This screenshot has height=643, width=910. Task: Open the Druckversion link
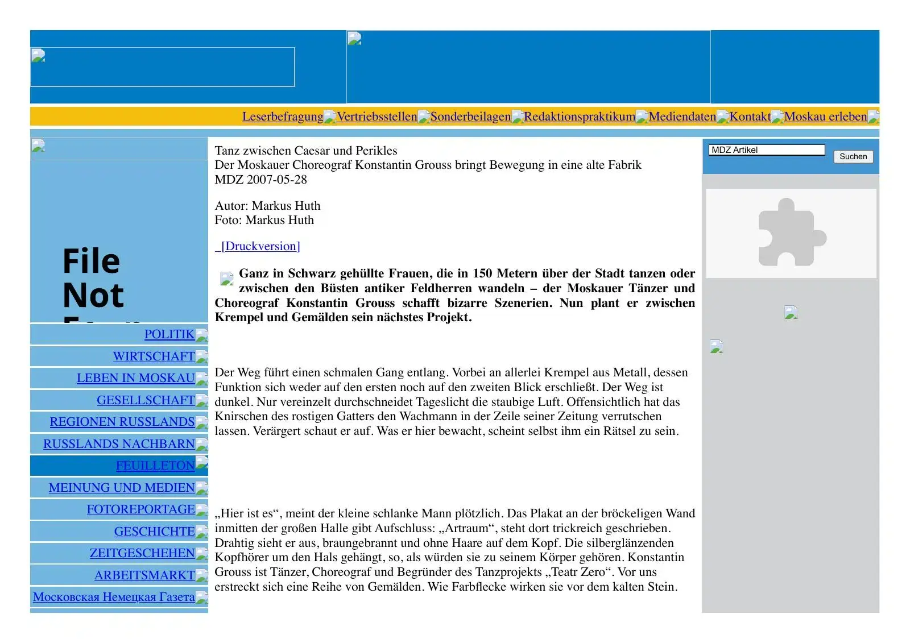[x=258, y=246]
